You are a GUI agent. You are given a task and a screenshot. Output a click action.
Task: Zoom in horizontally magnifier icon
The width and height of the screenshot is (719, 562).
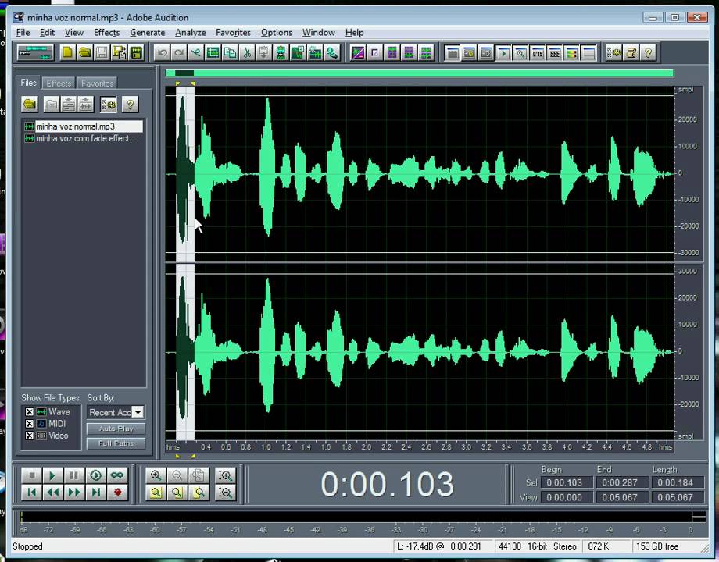coord(156,475)
